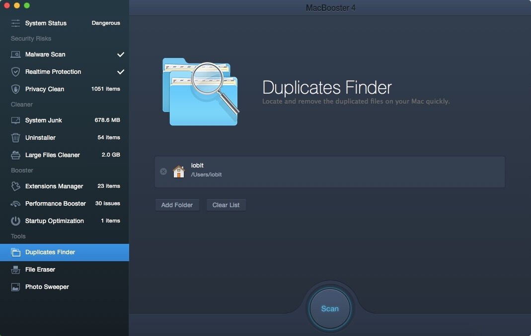Click the Realtime Protection shield icon

click(15, 72)
